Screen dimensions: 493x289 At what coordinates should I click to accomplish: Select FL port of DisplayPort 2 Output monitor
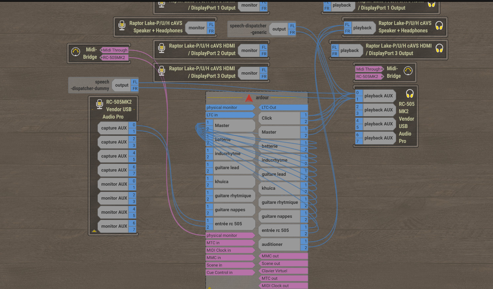(x=264, y=48)
